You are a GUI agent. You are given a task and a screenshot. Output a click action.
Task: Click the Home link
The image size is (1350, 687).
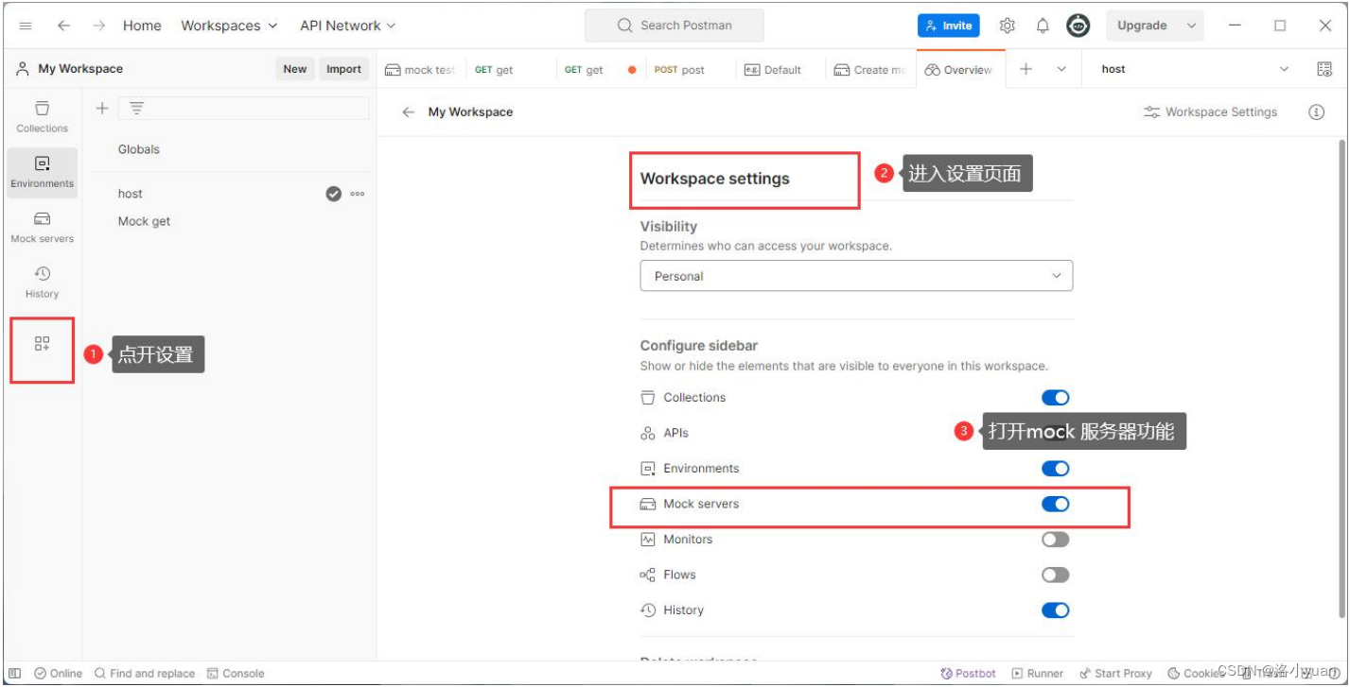[142, 26]
